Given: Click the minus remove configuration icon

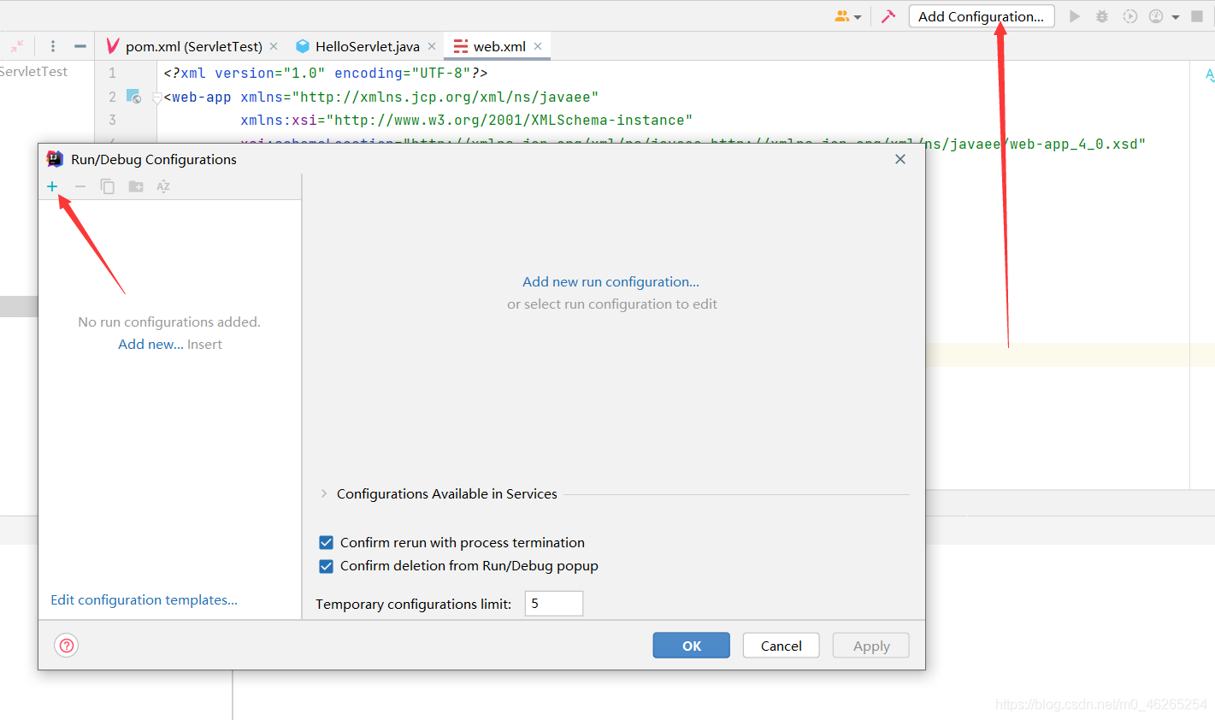Looking at the screenshot, I should pos(80,186).
